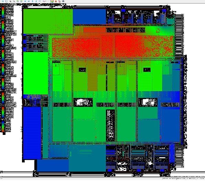Select the solid blue block at top center
Viewport: 205px width, 181px height.
(x=89, y=17)
